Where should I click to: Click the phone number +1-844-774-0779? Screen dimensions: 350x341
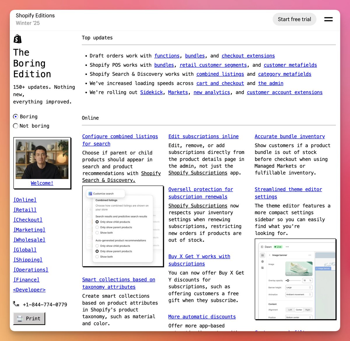[45, 305]
